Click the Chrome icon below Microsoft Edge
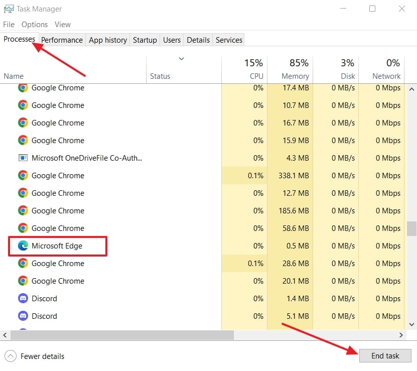 tap(23, 263)
